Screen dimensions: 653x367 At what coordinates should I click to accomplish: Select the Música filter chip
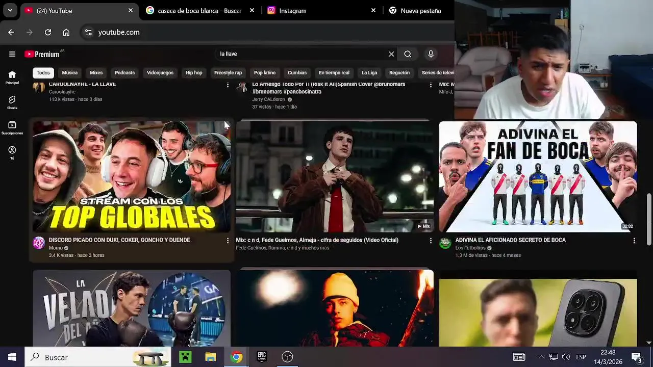pos(69,73)
